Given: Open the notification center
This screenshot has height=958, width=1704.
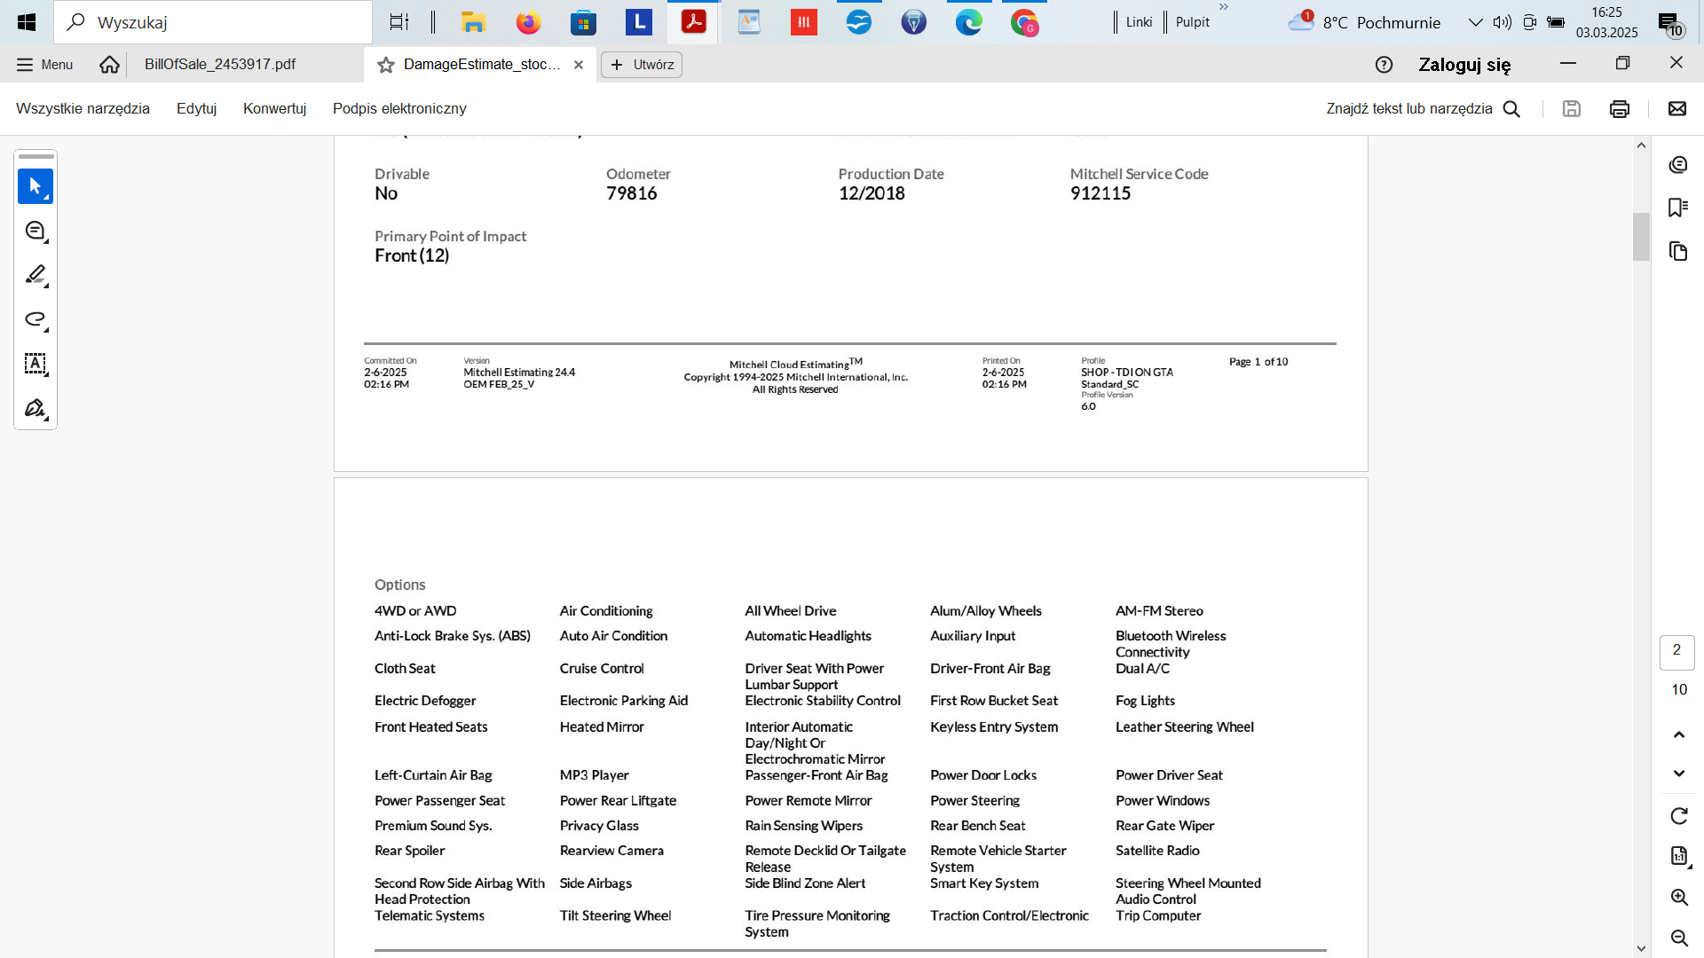Looking at the screenshot, I should pos(1671,22).
